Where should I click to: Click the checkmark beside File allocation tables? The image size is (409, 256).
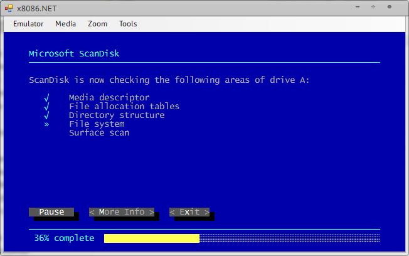(x=46, y=107)
